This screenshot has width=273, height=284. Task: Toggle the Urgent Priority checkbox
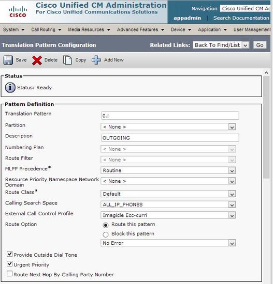[x=10, y=264]
